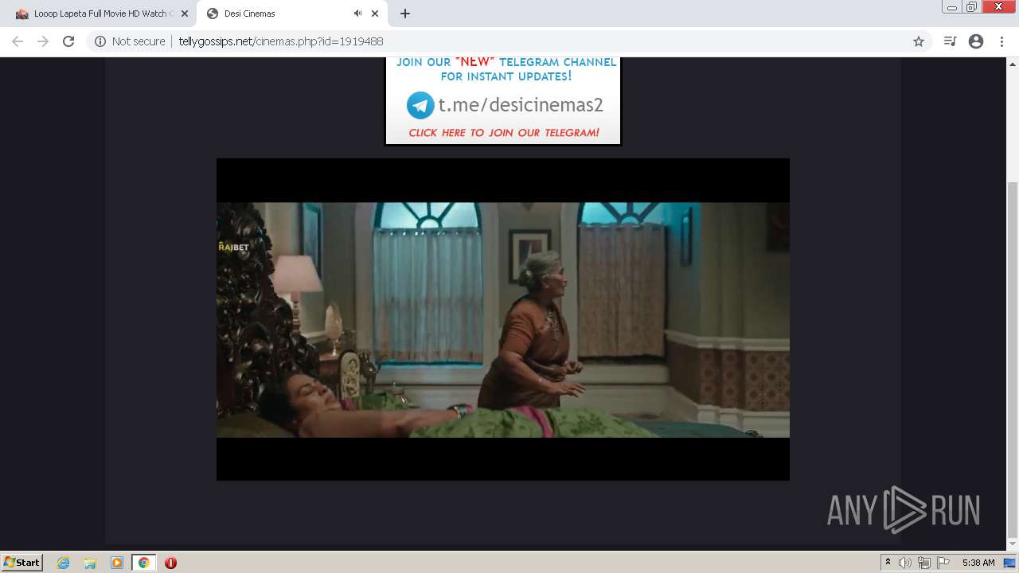Viewport: 1019px width, 573px height.
Task: View Not secure site information
Action: click(x=130, y=41)
